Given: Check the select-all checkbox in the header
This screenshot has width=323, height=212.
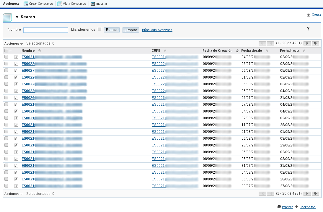Looking at the screenshot, I should point(6,50).
